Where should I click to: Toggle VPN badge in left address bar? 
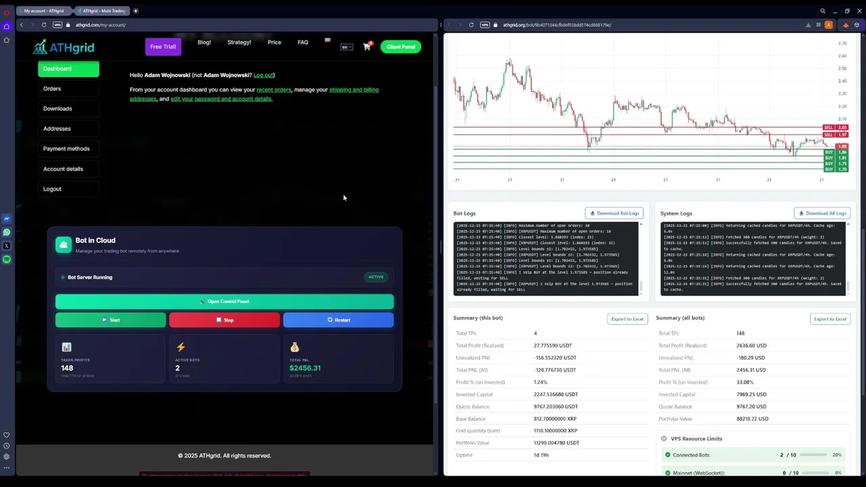(x=58, y=25)
